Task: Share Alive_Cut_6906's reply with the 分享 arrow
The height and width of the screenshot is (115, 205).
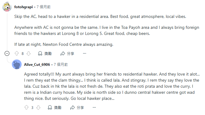Action: click(x=77, y=107)
